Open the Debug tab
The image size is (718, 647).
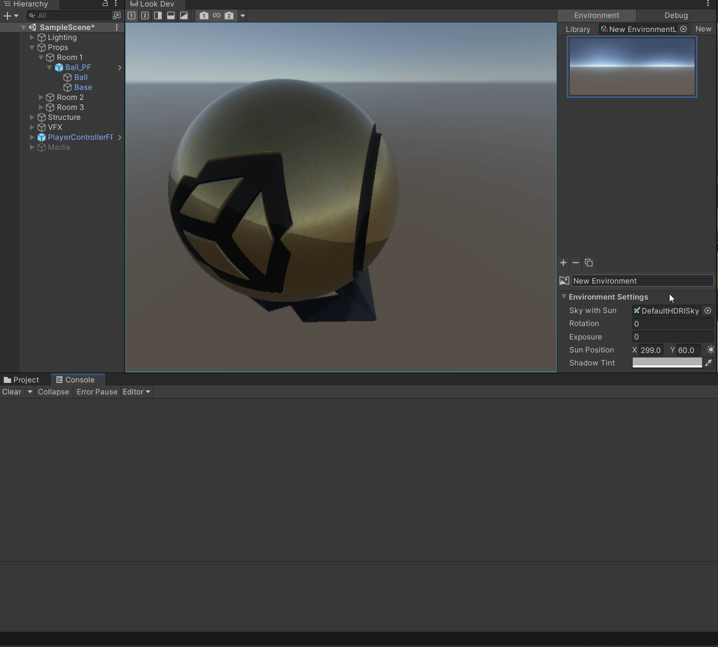pos(676,15)
